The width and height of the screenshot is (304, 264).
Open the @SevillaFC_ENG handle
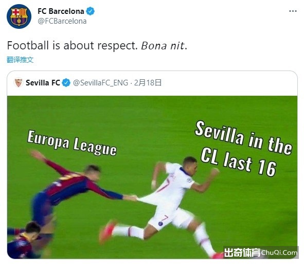point(101,83)
